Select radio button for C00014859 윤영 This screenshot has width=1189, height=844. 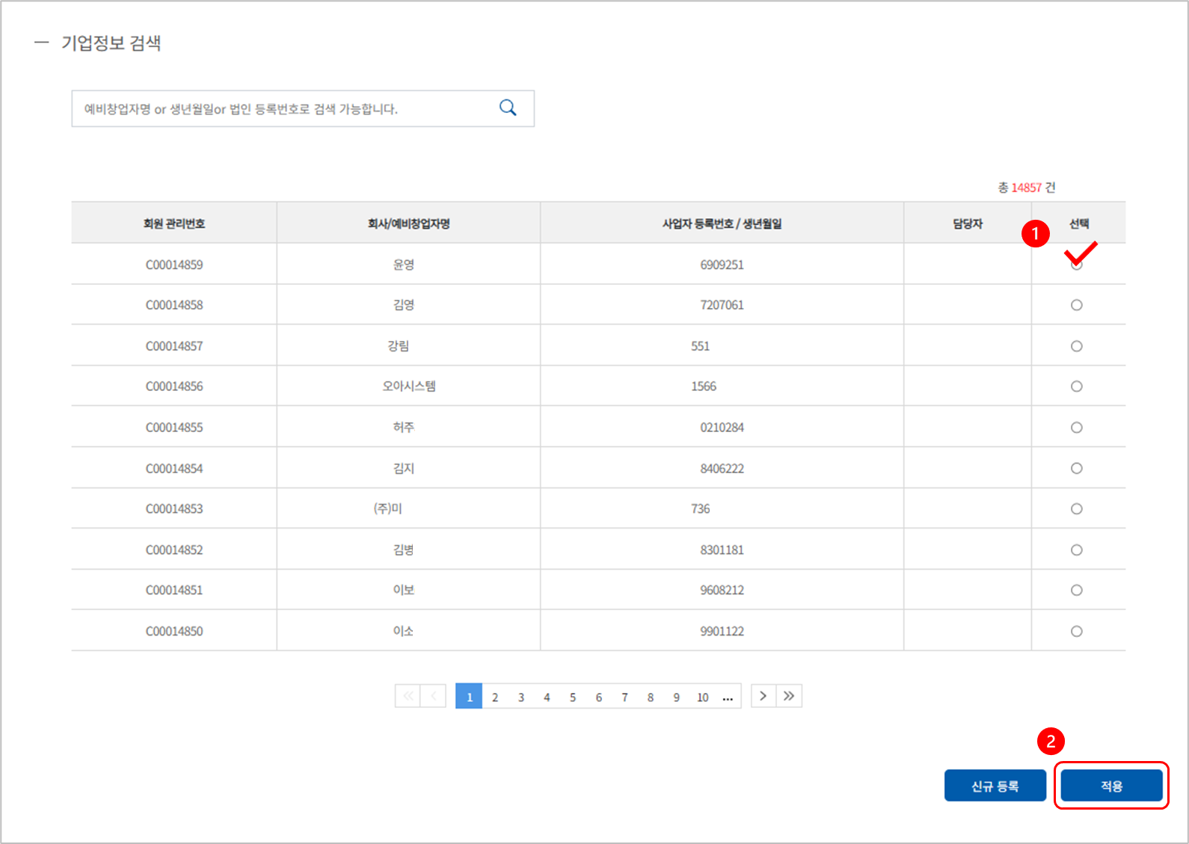pos(1076,265)
